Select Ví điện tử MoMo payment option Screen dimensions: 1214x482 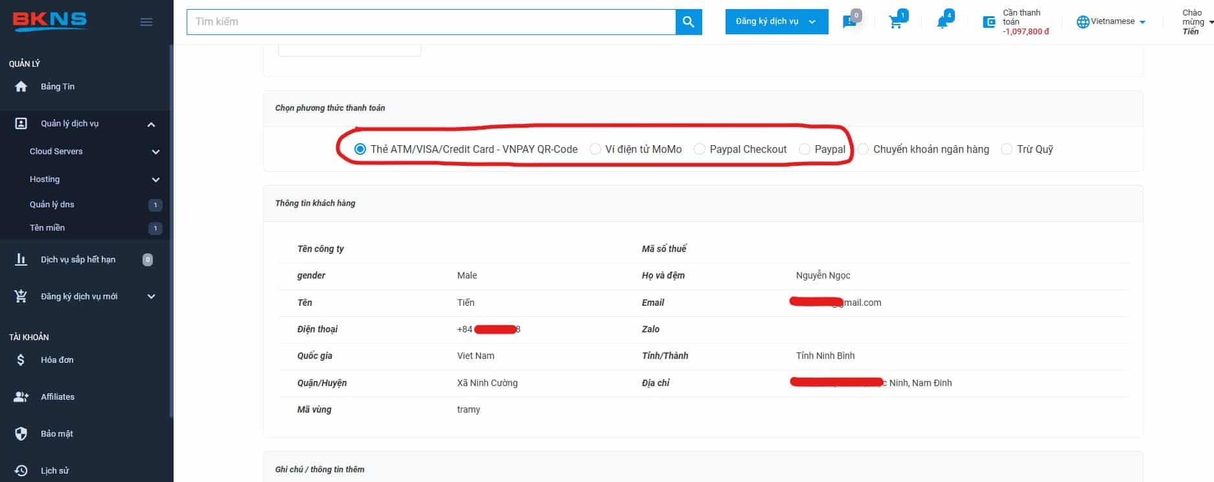[595, 150]
